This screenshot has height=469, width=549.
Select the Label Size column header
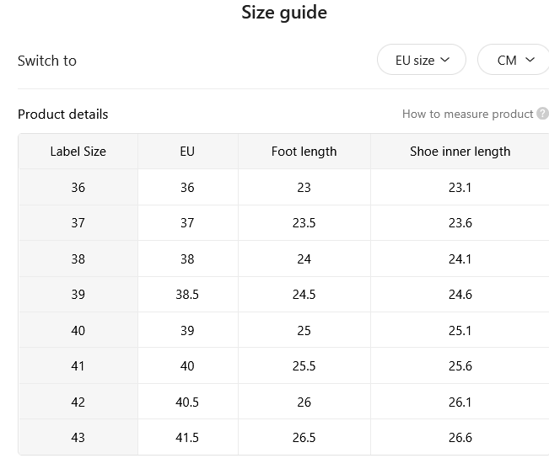coord(78,152)
